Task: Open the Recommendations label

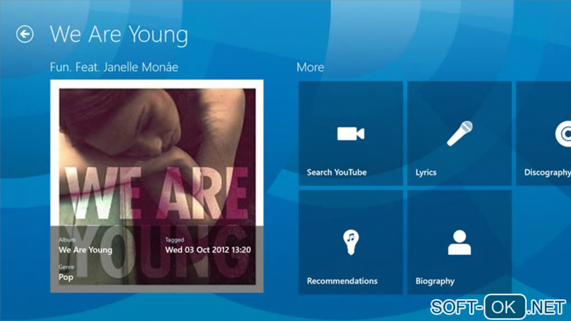Action: click(342, 281)
